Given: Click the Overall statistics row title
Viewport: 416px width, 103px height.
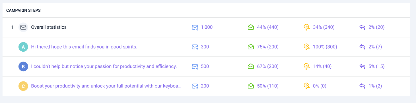Looking at the screenshot, I should 49,27.
